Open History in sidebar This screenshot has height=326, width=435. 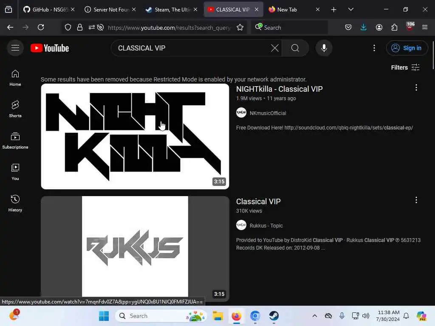(15, 203)
